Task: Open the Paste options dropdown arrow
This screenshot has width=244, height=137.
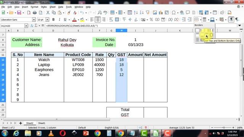Action: 64,13
